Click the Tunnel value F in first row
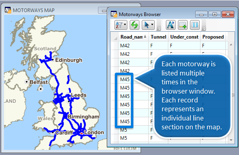The image size is (239, 155). tap(151, 45)
